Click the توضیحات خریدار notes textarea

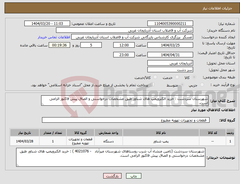[x=111, y=157]
